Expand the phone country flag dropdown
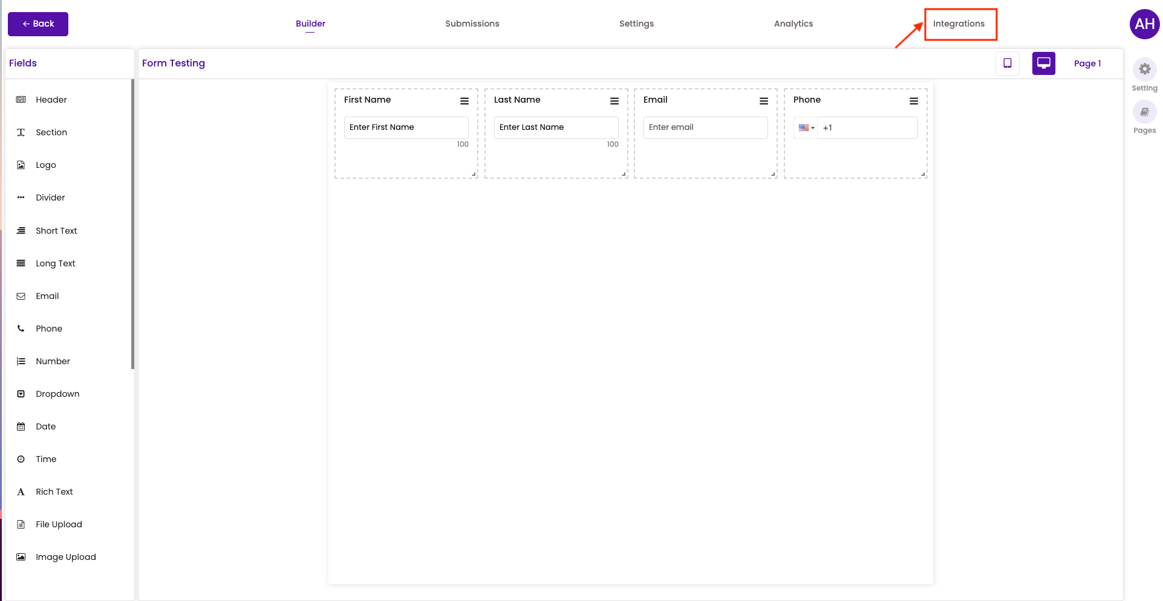This screenshot has width=1163, height=601. click(806, 128)
